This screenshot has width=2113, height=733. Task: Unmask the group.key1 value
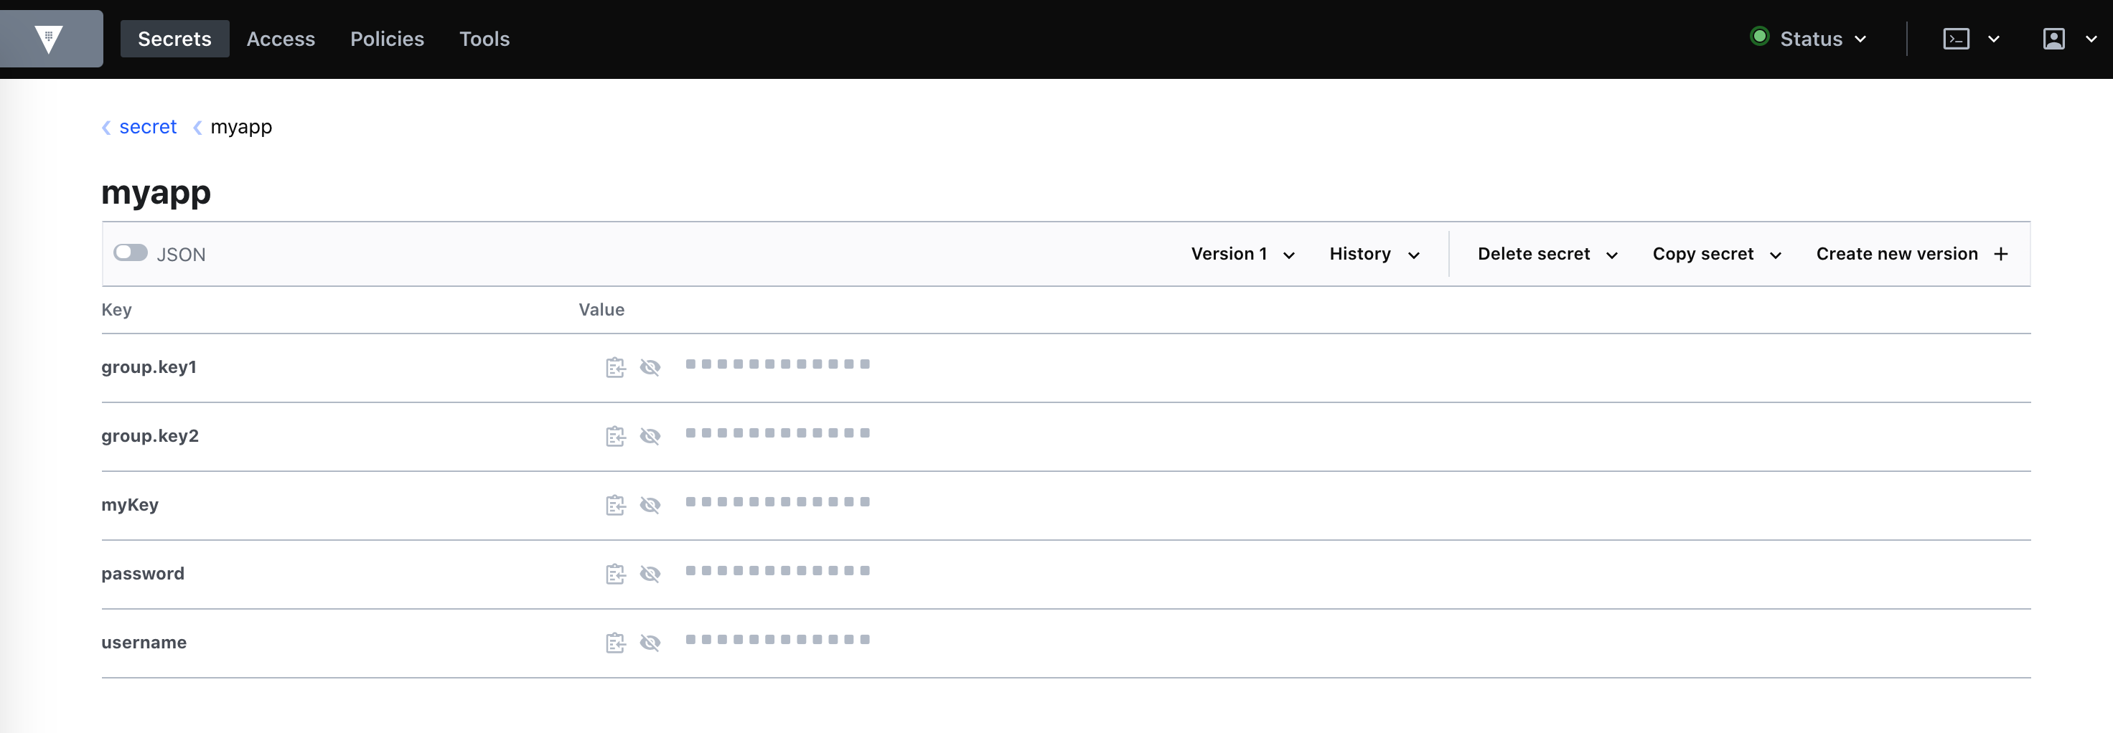650,367
